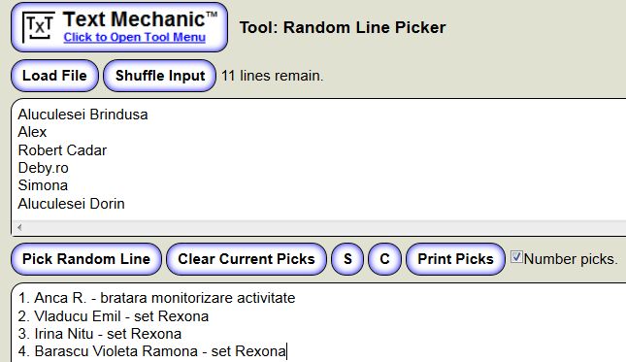626x362 pixels.
Task: Click the Robert Cadar line in input
Action: click(62, 150)
